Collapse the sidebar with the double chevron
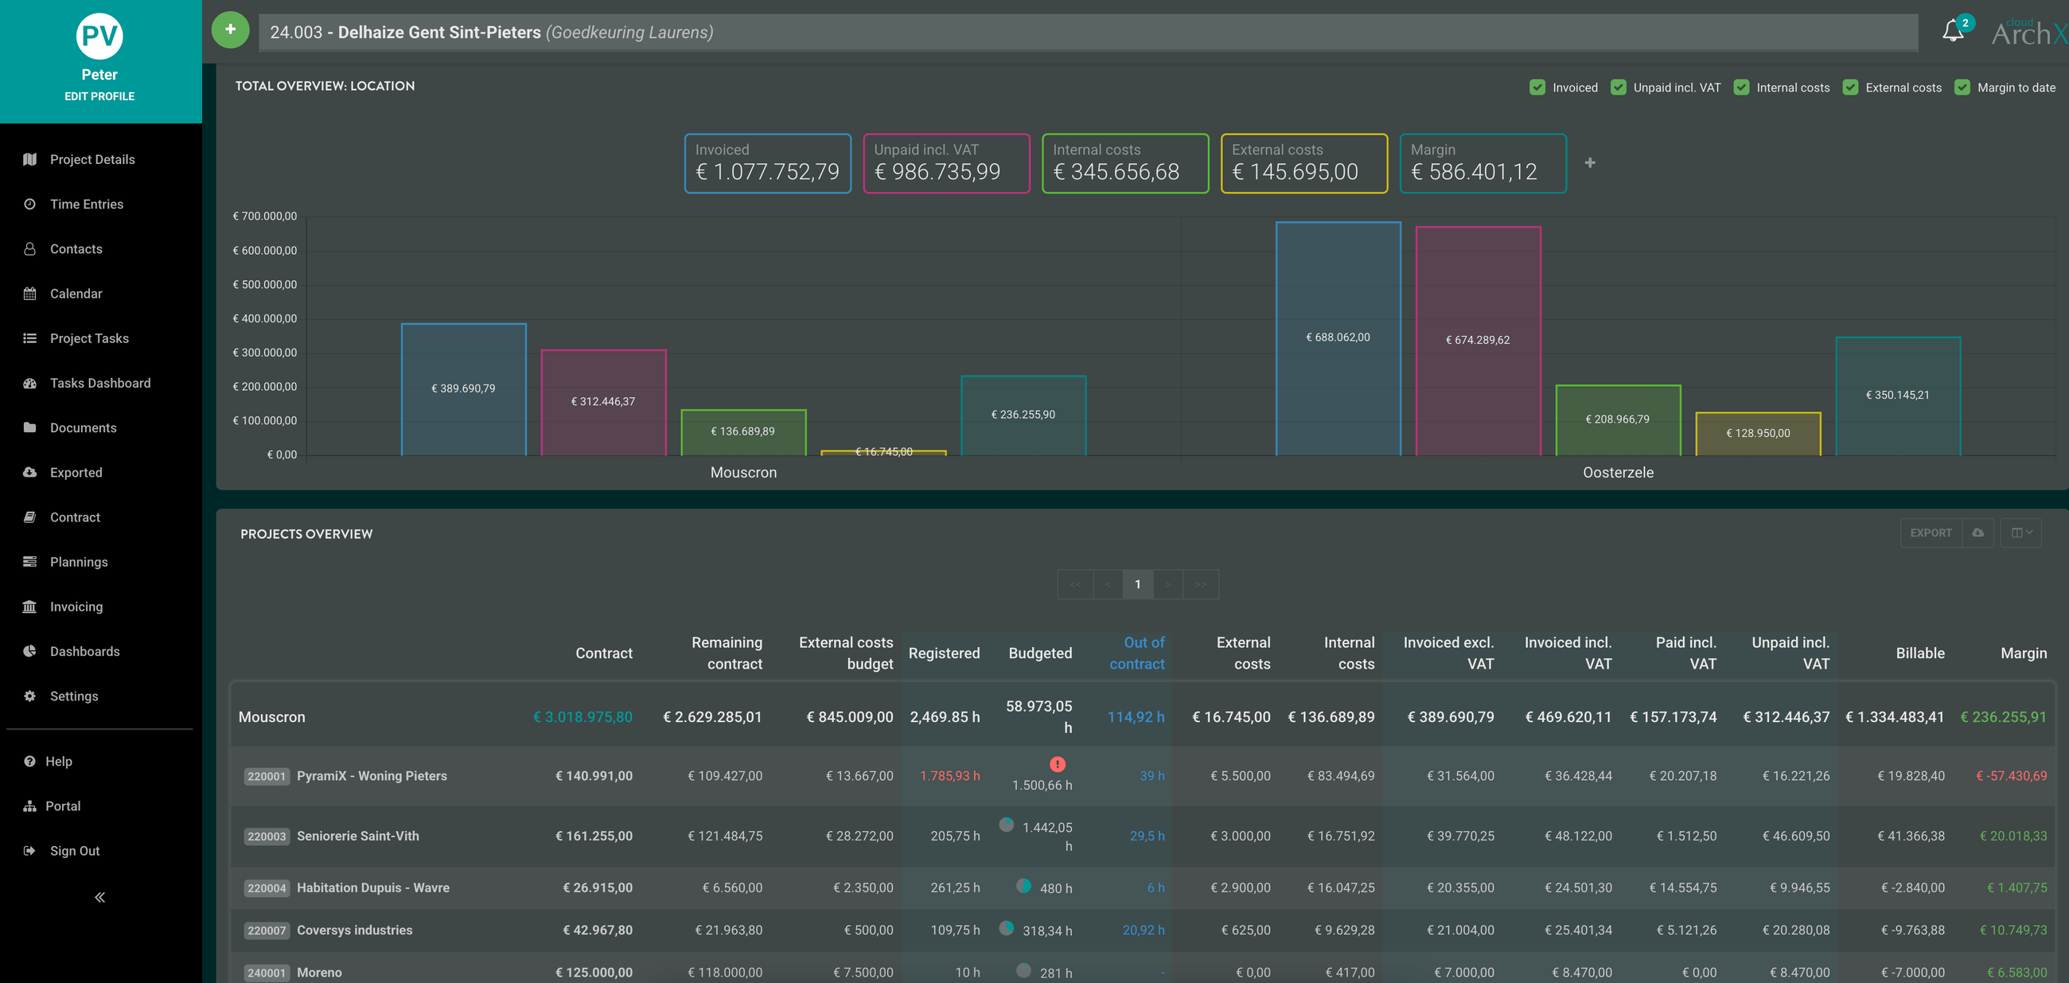2069x983 pixels. (99, 897)
